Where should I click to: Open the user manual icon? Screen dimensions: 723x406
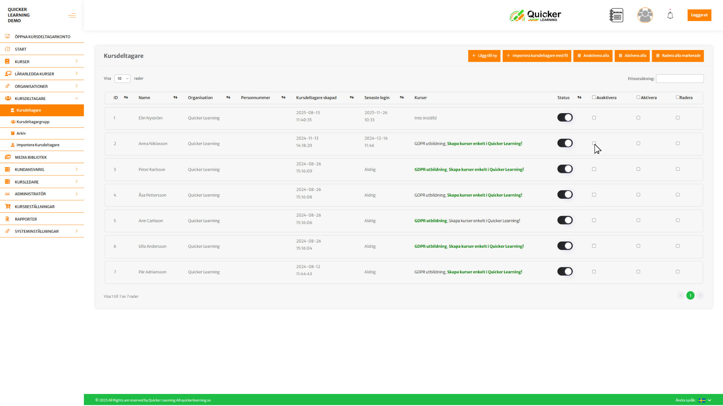616,15
